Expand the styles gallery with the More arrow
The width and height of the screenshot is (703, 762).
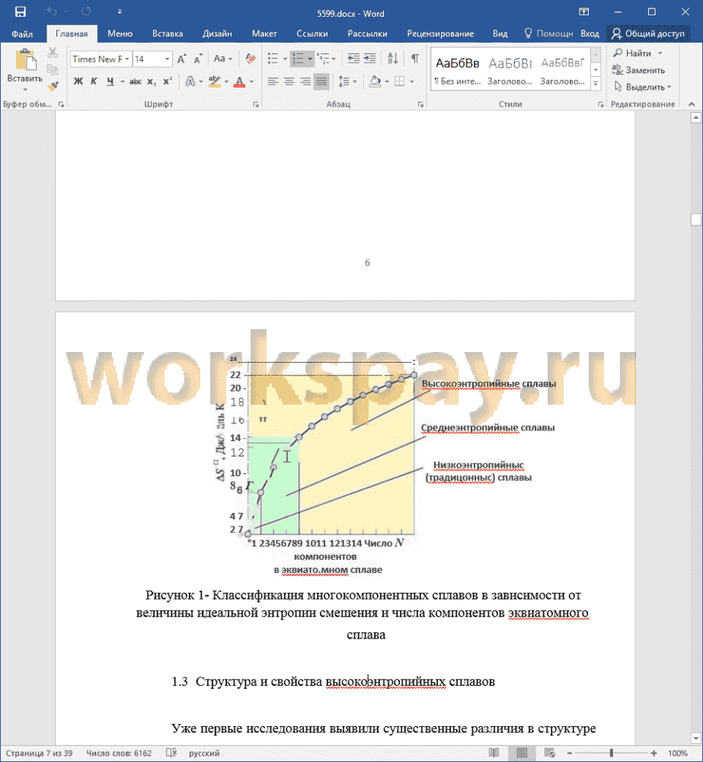(596, 84)
